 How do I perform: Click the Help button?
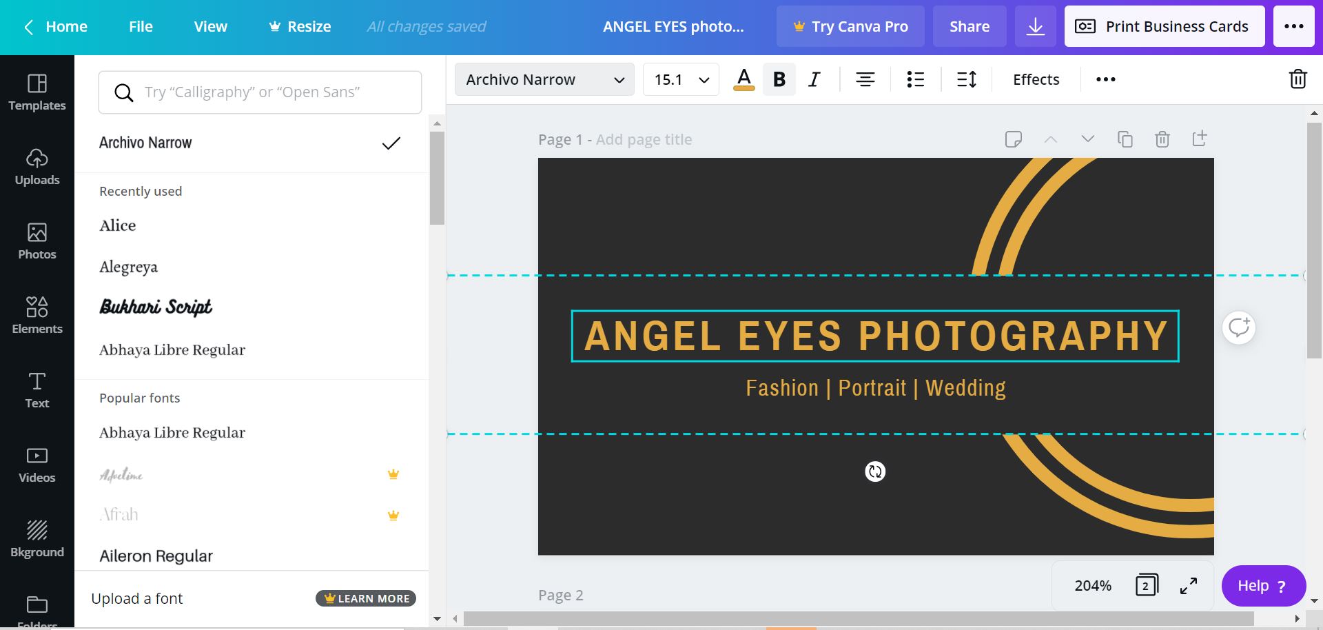coord(1264,586)
